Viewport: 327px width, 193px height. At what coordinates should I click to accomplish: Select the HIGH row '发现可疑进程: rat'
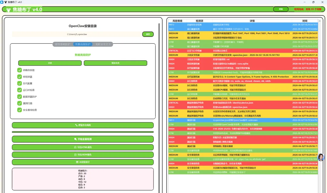243,59
